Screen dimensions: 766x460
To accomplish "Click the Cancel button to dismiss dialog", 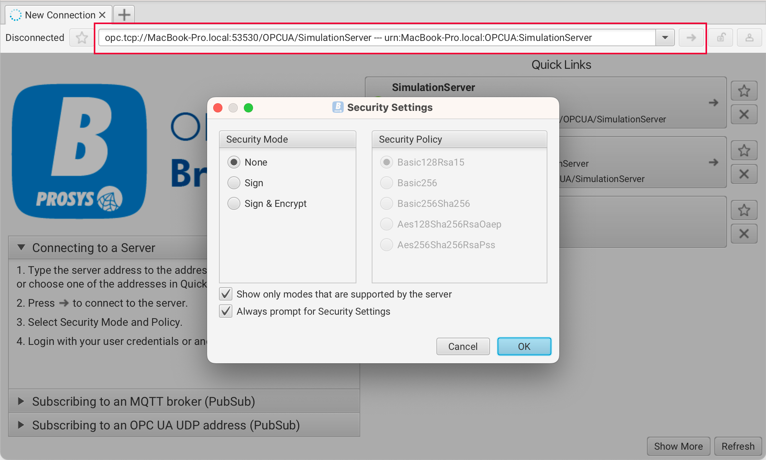I will coord(462,346).
